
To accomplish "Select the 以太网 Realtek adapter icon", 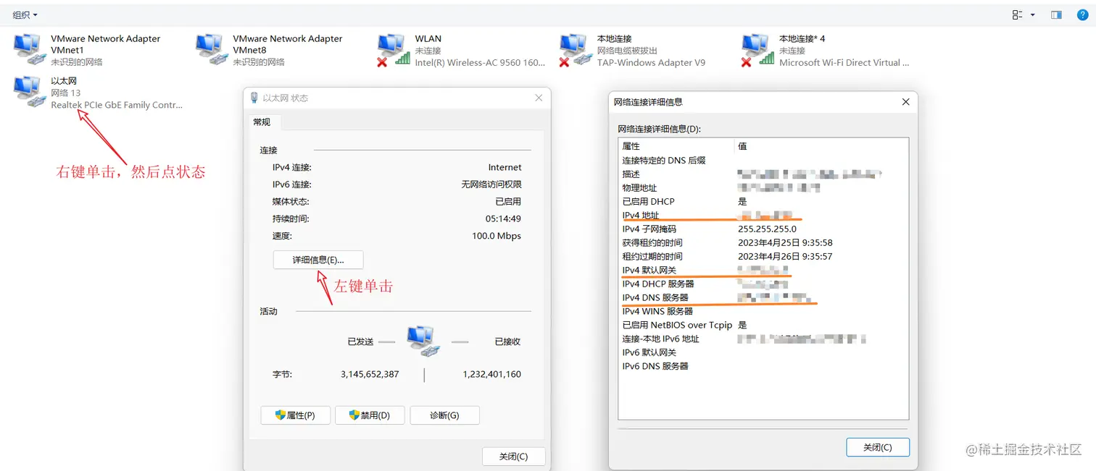I will 30,92.
